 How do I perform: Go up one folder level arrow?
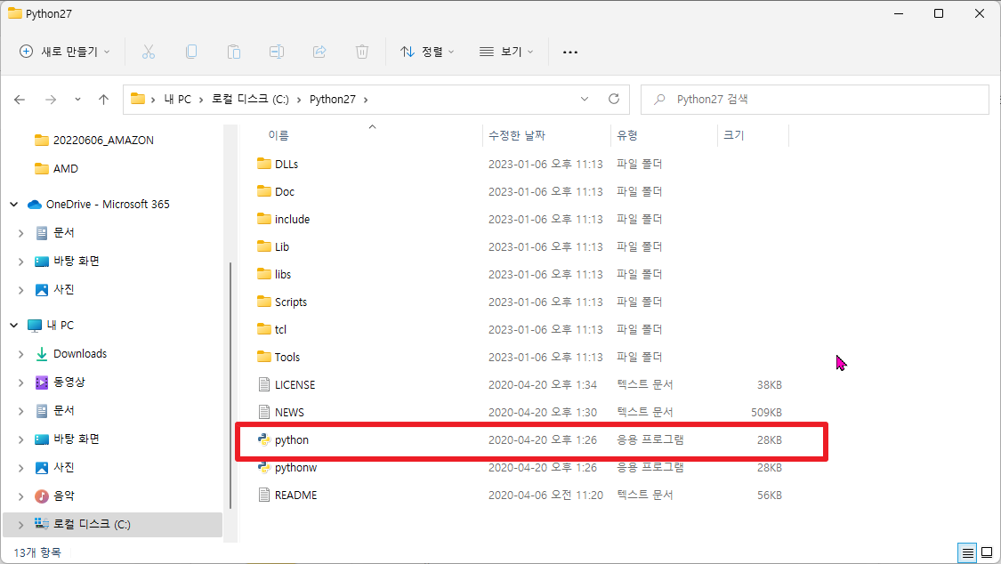coord(103,100)
